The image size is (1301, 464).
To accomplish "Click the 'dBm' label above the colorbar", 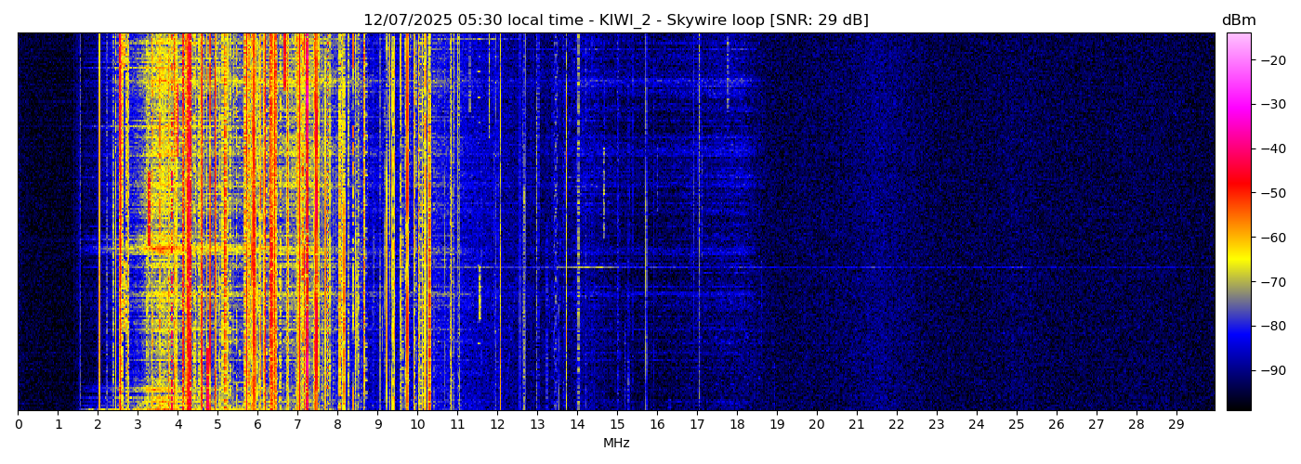I will (1238, 20).
